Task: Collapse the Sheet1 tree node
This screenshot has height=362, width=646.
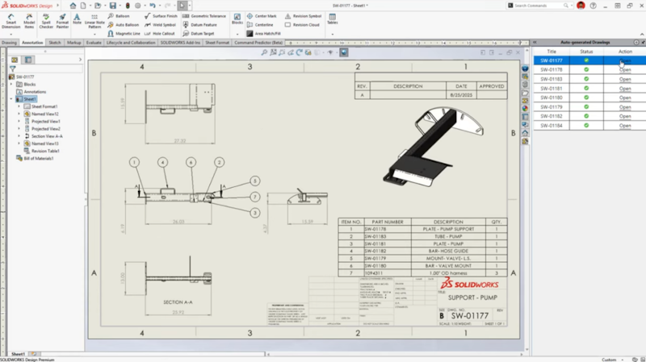Action: [x=11, y=99]
